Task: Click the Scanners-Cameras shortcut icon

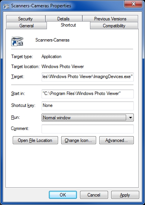Action: pos(17,41)
